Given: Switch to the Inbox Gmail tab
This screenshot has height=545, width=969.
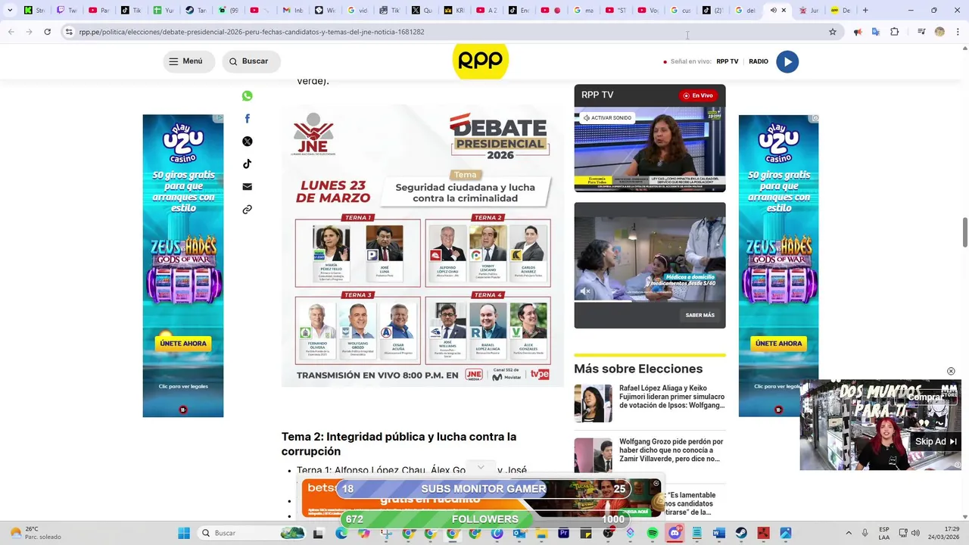Looking at the screenshot, I should (x=292, y=11).
